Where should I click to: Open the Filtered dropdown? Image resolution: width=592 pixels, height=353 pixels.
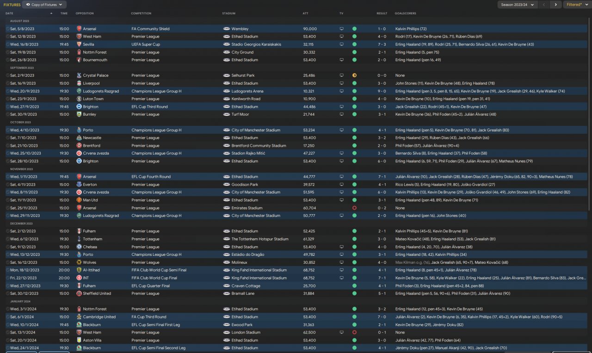pyautogui.click(x=577, y=5)
